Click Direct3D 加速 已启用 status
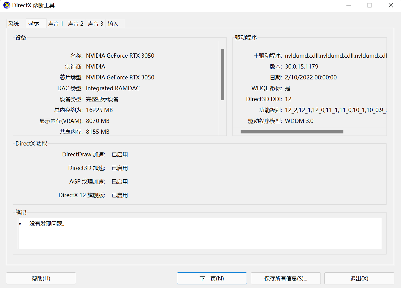The height and width of the screenshot is (288, 401). pyautogui.click(x=120, y=168)
